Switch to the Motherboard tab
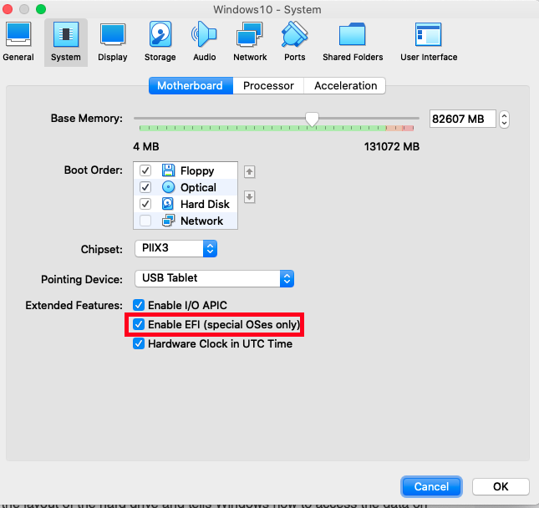Viewport: 539px width, 508px height. 191,85
